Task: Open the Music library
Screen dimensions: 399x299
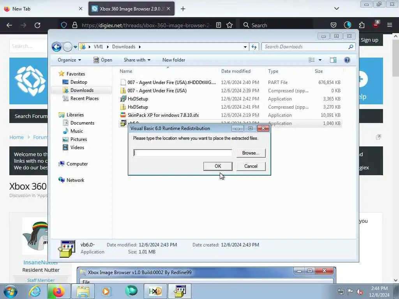Action: tap(77, 131)
